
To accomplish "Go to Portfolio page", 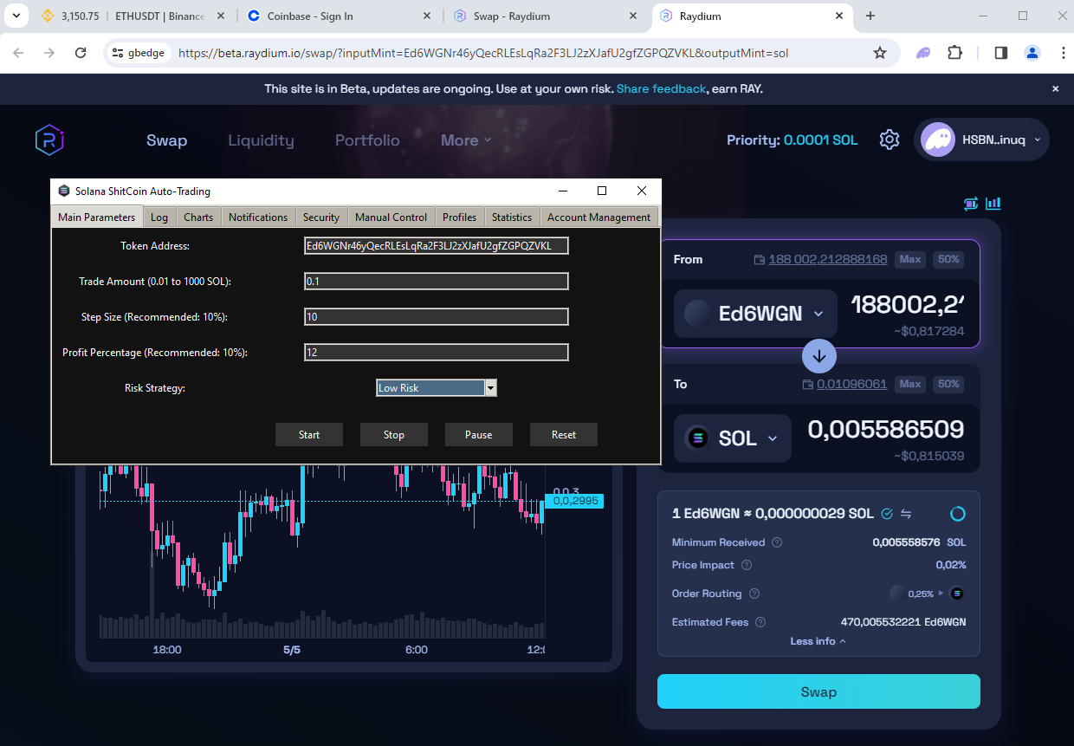I will [367, 140].
